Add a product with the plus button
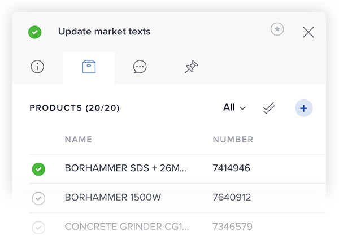 pos(303,108)
